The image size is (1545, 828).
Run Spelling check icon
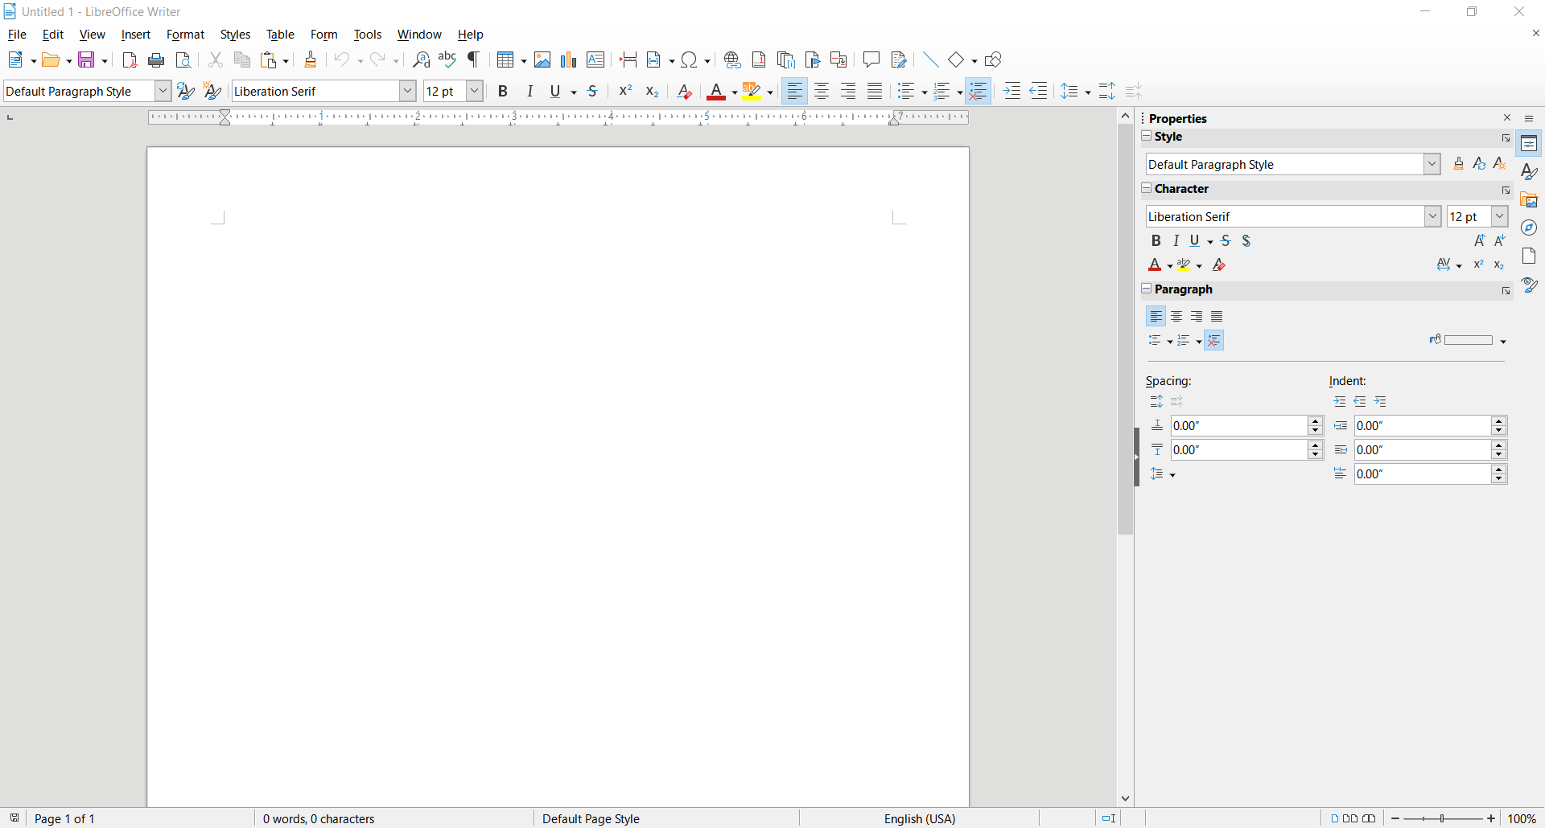447,59
